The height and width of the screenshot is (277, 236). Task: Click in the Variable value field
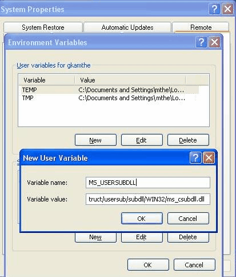(148, 199)
